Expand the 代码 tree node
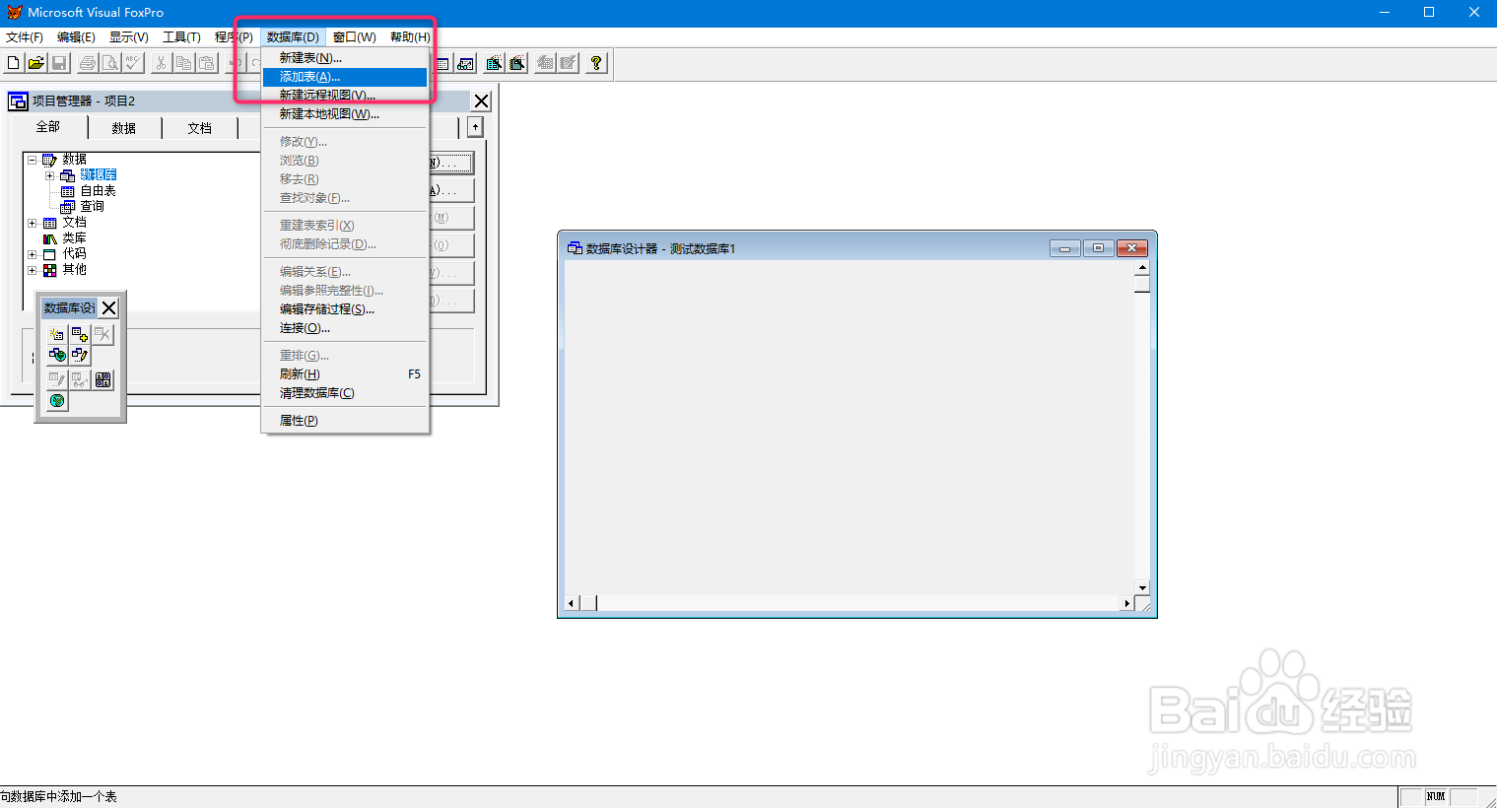 tap(32, 254)
